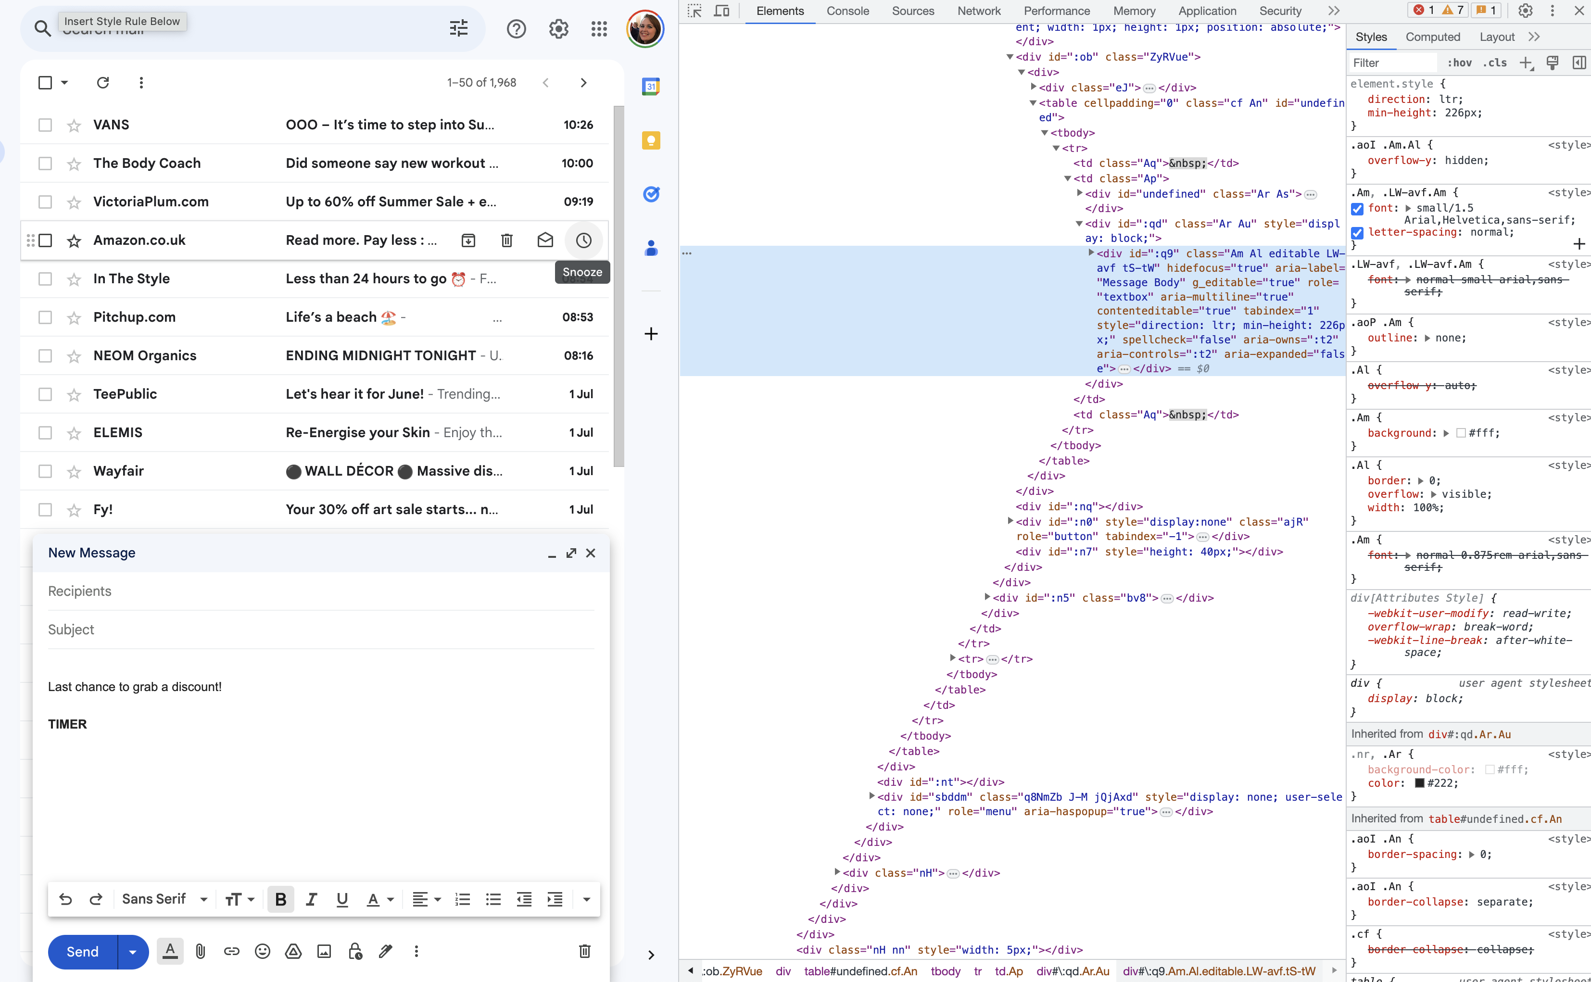Screen dimensions: 1591x982
Task: Uncheck the letter-spacing style property
Action: 1357,232
